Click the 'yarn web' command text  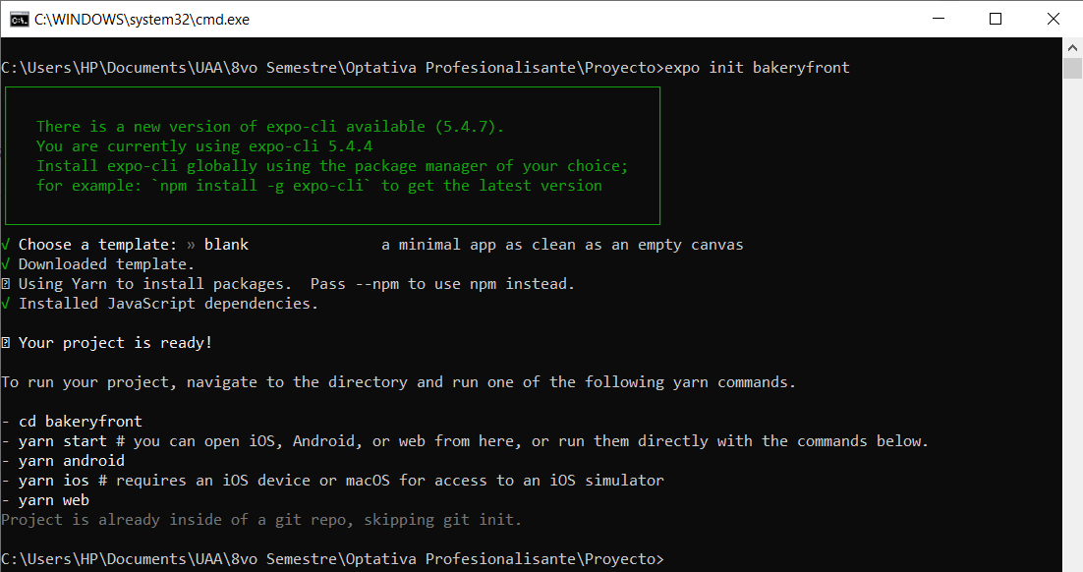54,499
